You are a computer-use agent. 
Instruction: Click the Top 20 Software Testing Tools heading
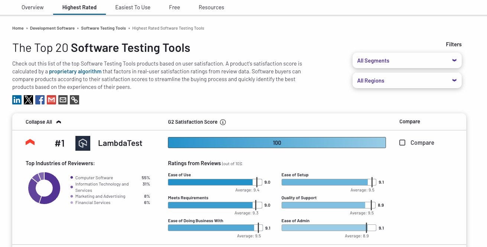coord(101,48)
